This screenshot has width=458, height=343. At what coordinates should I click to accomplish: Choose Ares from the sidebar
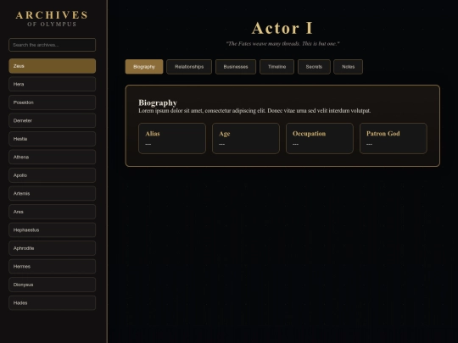pyautogui.click(x=52, y=212)
